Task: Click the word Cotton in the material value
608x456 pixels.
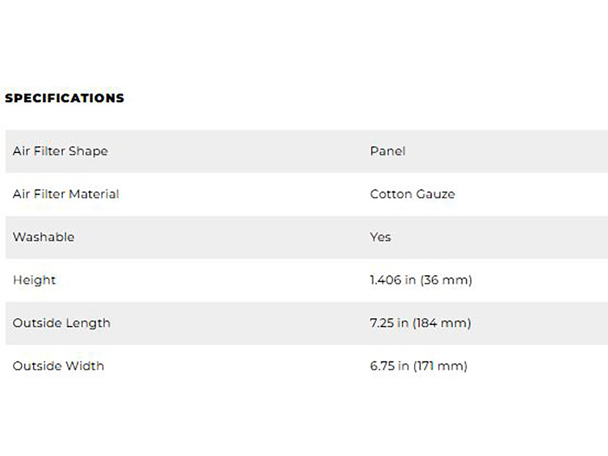Action: pos(390,194)
